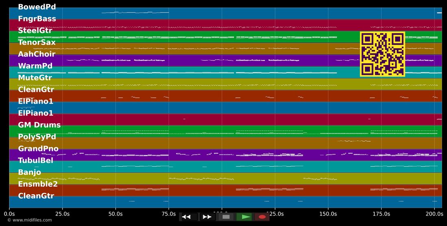447x226 pixels.
Task: Select the CleanGtr label below Ensmble2
Action: 36,196
